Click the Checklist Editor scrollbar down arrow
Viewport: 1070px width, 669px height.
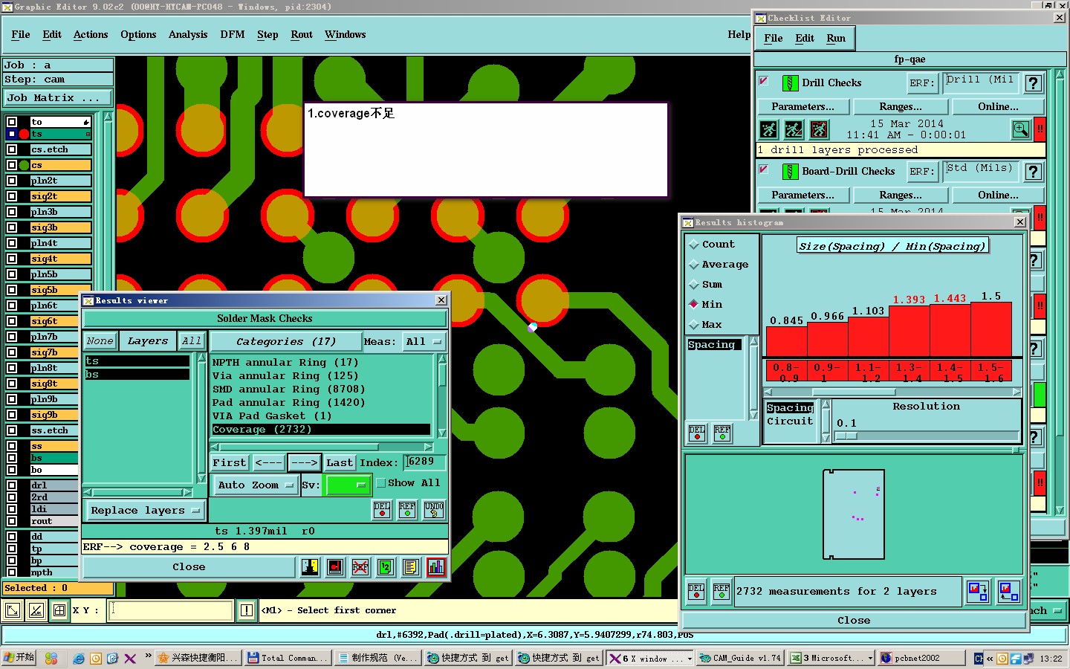1060,511
